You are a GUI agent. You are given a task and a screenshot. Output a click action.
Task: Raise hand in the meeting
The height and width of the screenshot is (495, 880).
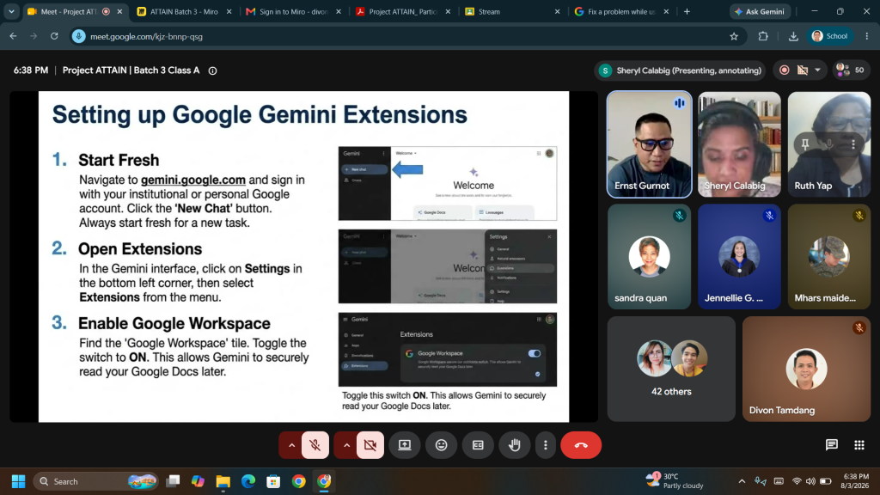click(x=515, y=445)
